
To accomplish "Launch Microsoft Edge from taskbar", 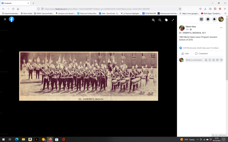I will click(x=17, y=139).
